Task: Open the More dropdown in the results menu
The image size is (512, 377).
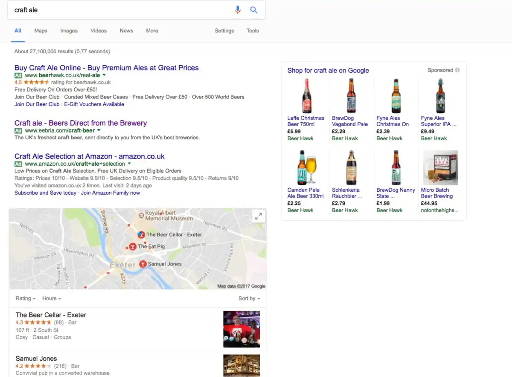Action: point(152,30)
